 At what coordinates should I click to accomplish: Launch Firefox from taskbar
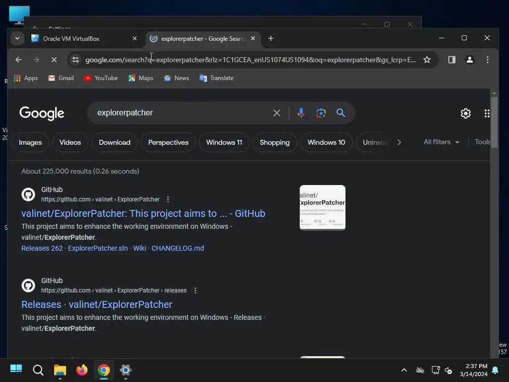[x=82, y=370]
